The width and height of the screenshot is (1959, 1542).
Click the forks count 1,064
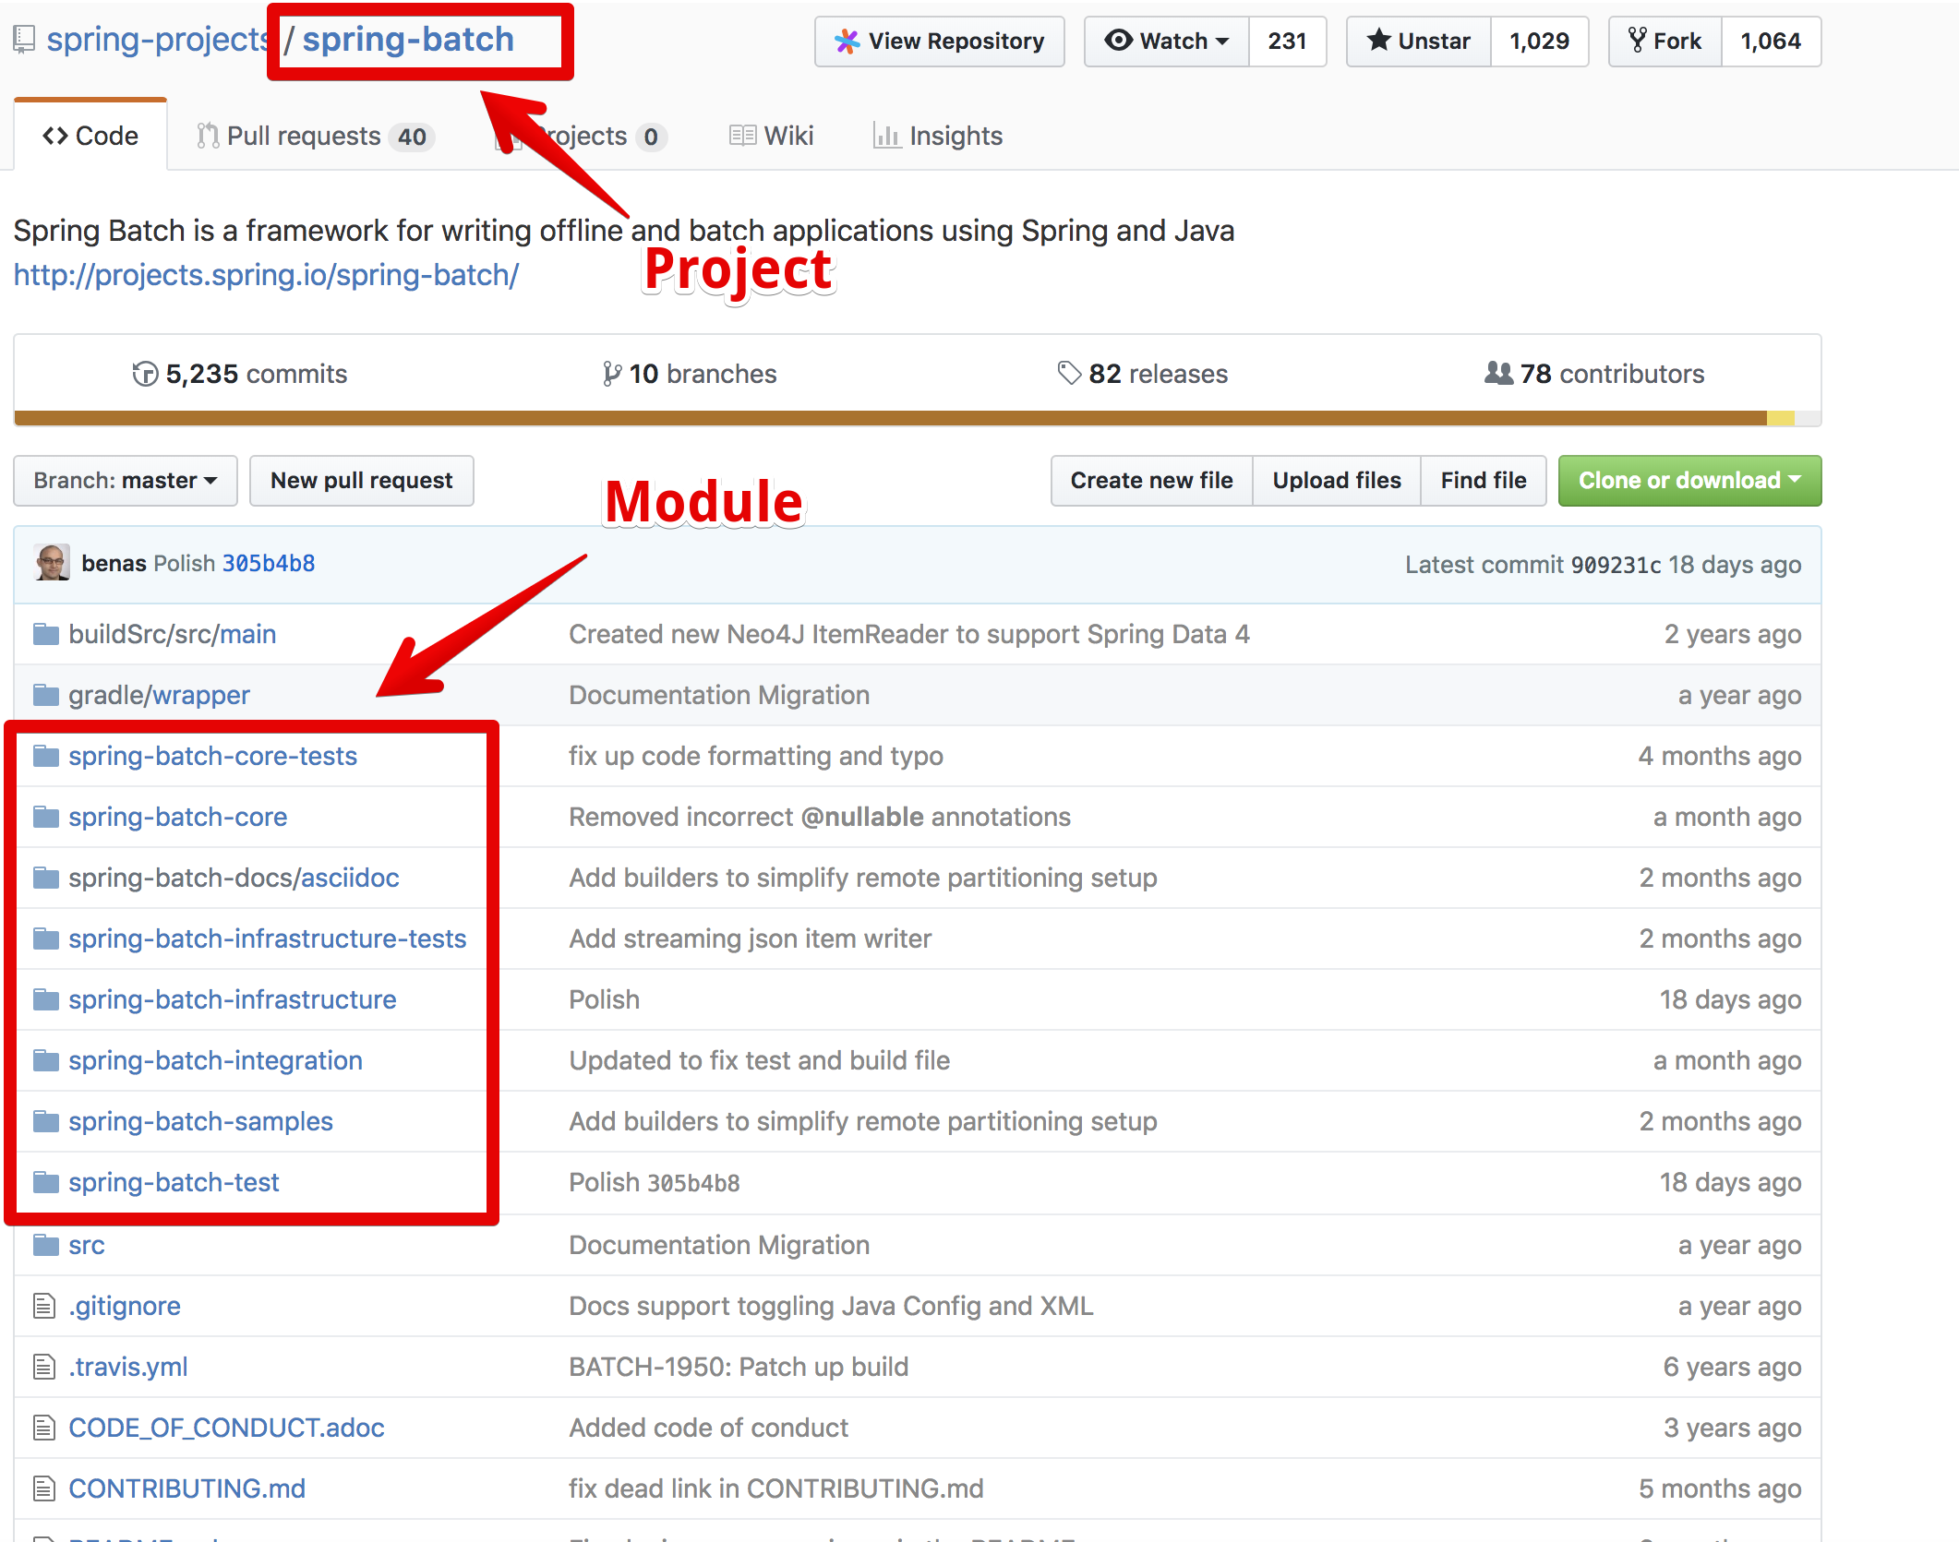pos(1771,42)
